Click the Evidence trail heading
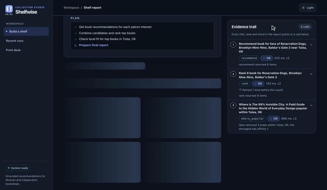The width and height of the screenshot is (327, 190). tap(244, 27)
